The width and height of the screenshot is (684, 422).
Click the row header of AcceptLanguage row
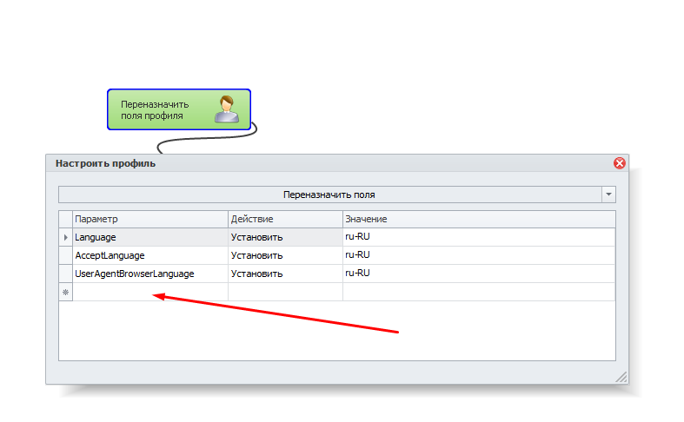(66, 255)
